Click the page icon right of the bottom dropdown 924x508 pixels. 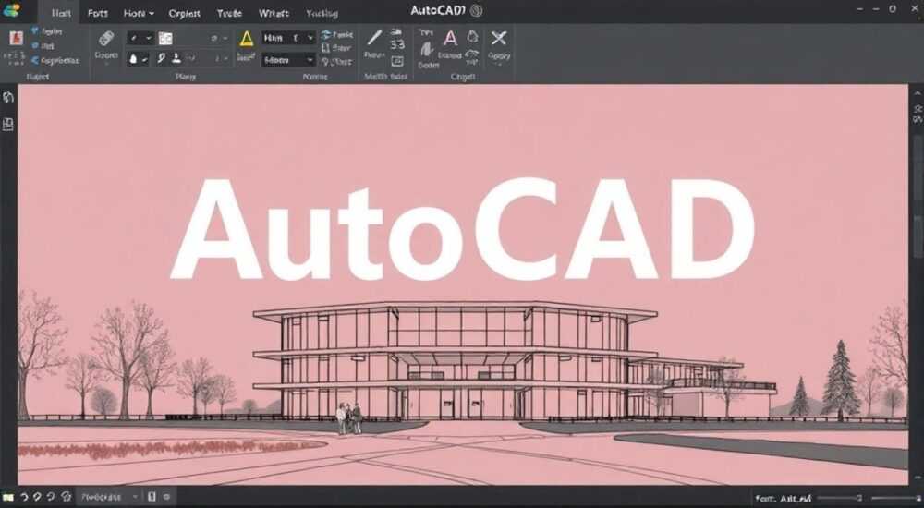tap(152, 497)
